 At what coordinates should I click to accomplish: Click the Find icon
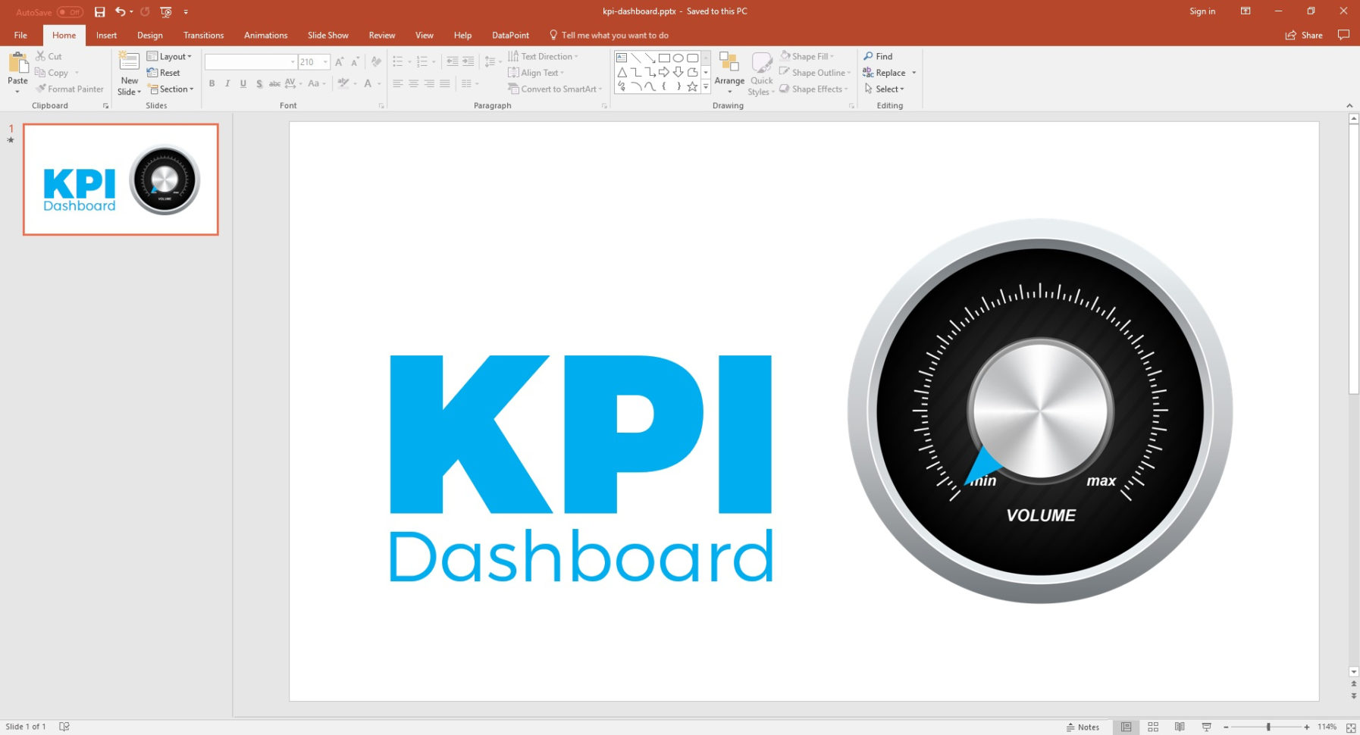(870, 55)
